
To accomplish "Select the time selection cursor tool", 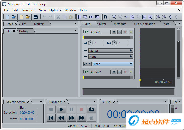I will [x=79, y=17].
